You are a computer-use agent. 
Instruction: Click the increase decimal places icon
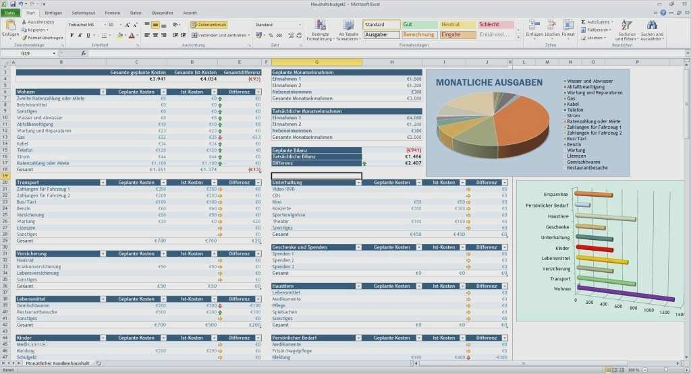click(291, 35)
